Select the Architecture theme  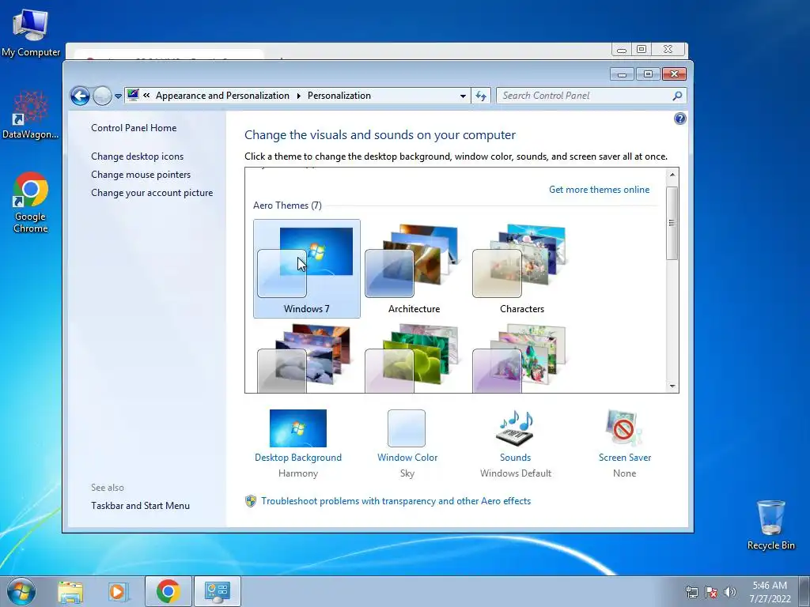point(414,269)
